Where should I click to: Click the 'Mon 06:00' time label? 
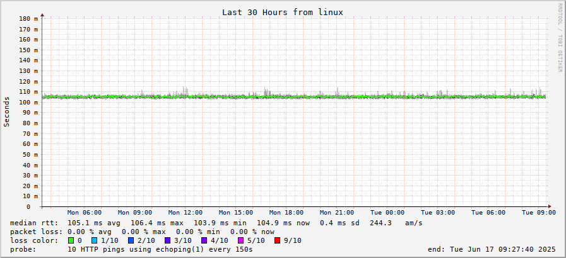tap(85, 213)
